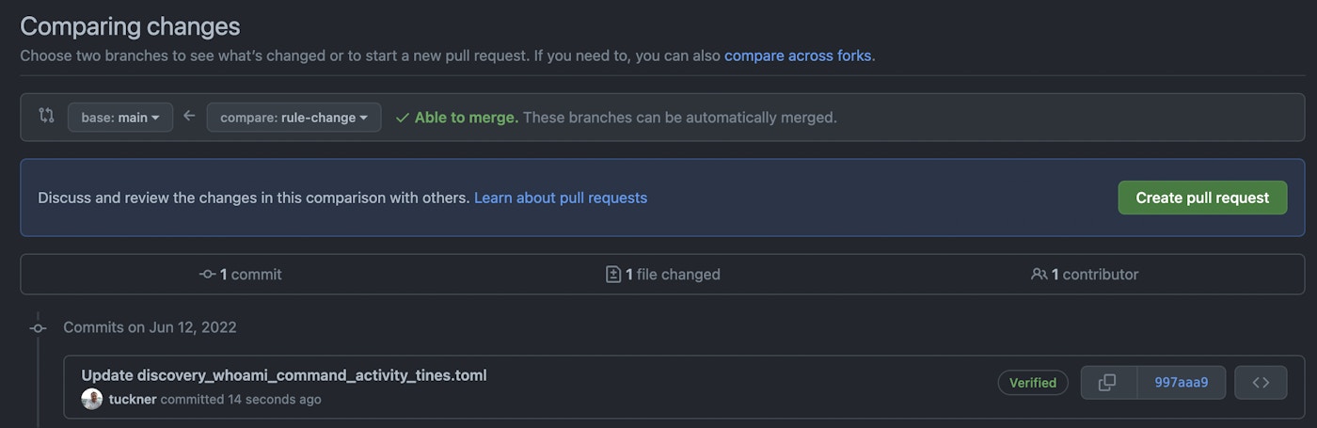Click the Verified signature badge

click(1033, 383)
